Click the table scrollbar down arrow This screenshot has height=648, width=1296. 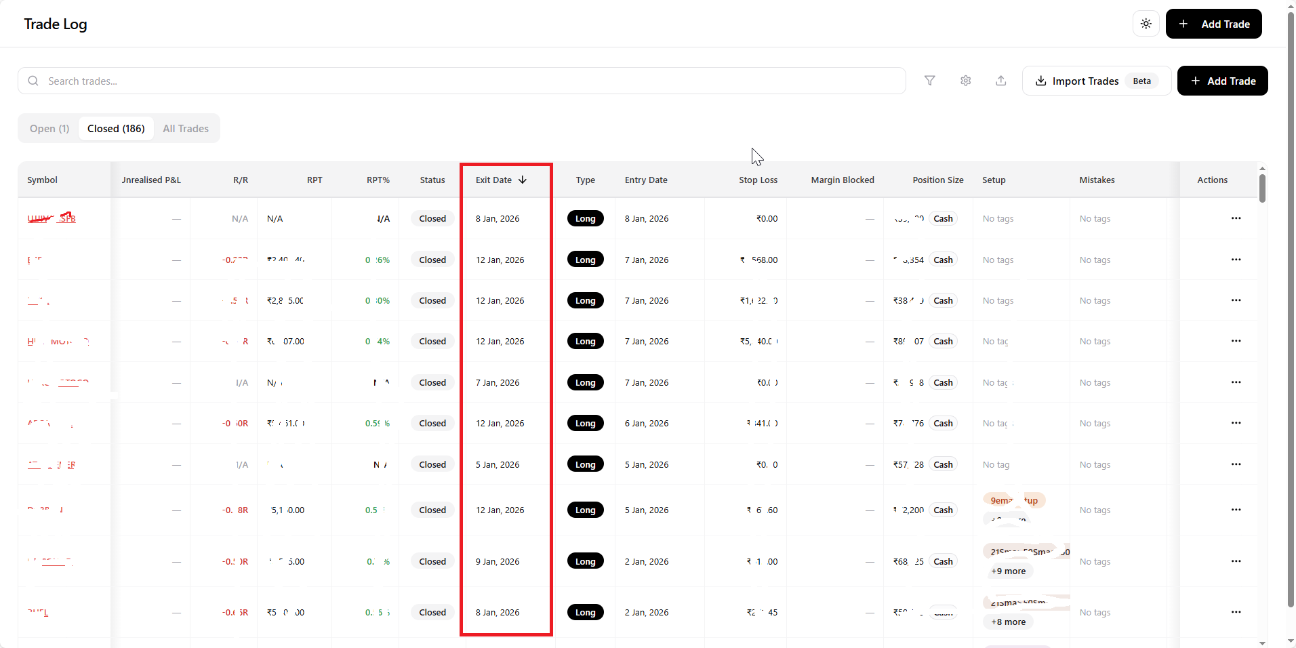point(1262,643)
